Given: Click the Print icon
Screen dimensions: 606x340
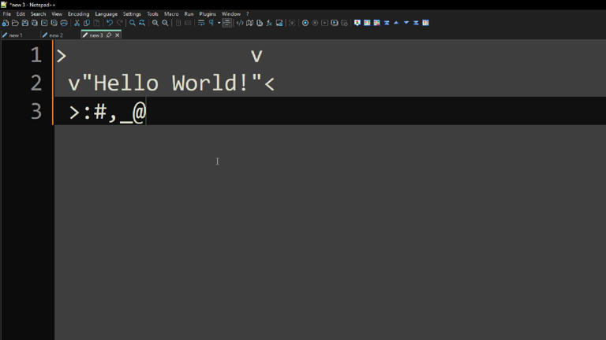Looking at the screenshot, I should coord(64,23).
